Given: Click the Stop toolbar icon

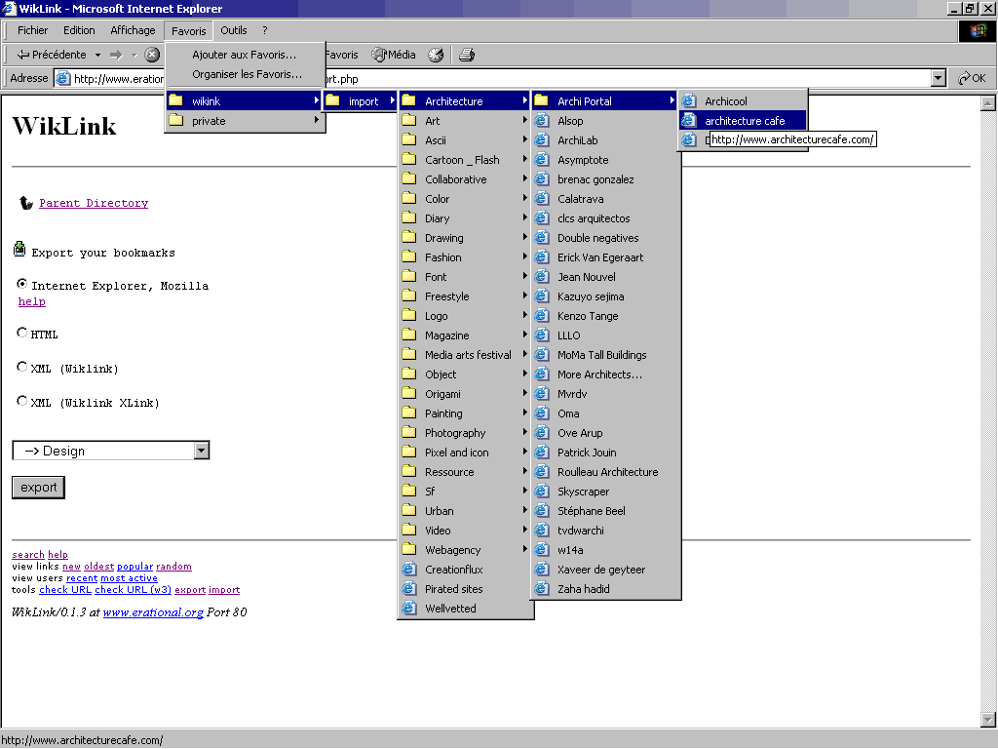Looking at the screenshot, I should (x=152, y=55).
